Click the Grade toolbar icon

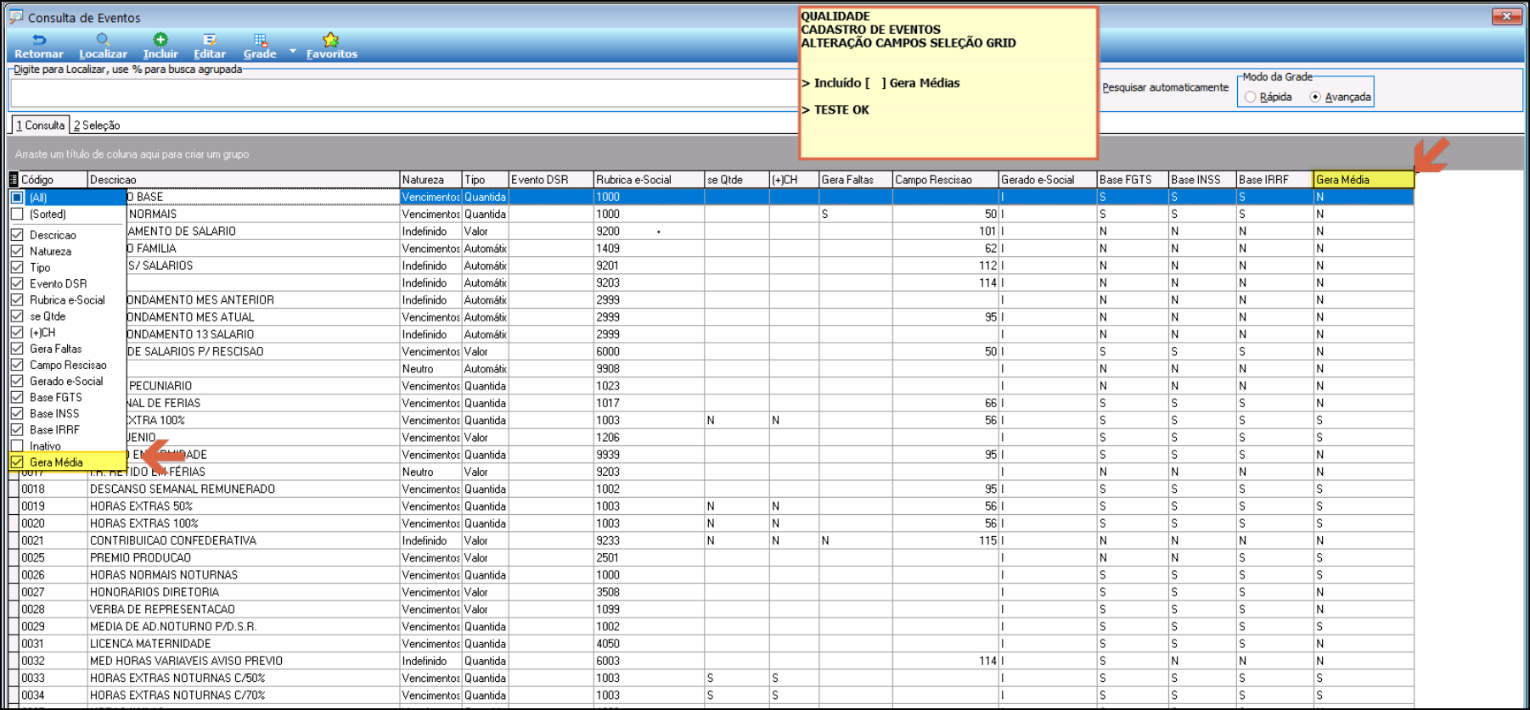pyautogui.click(x=260, y=40)
